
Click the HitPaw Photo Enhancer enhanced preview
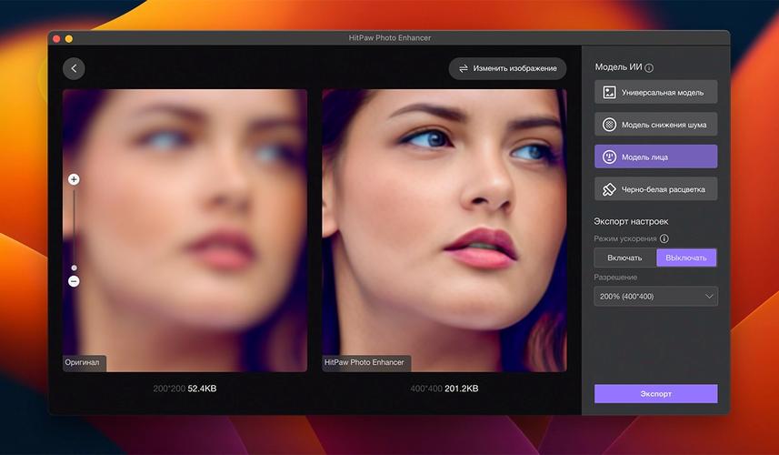pyautogui.click(x=444, y=230)
